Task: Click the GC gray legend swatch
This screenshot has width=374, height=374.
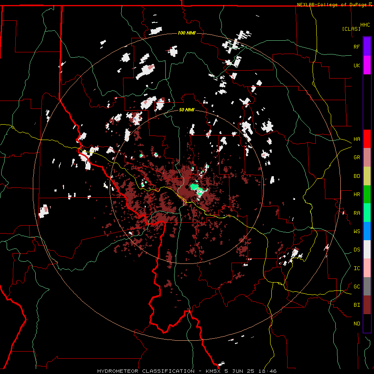Action: point(367,287)
